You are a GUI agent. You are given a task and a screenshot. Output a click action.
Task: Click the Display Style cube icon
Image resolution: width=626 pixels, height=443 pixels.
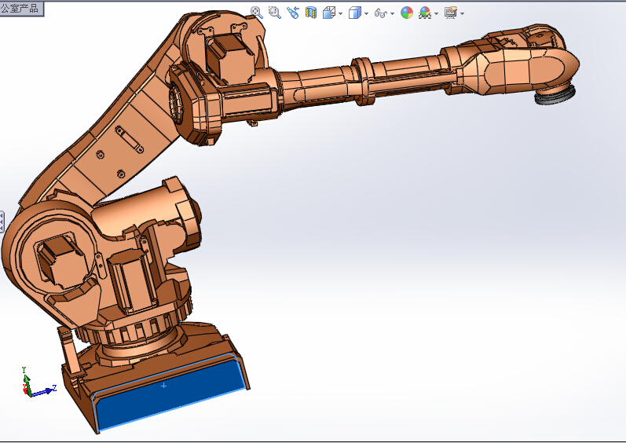(354, 13)
